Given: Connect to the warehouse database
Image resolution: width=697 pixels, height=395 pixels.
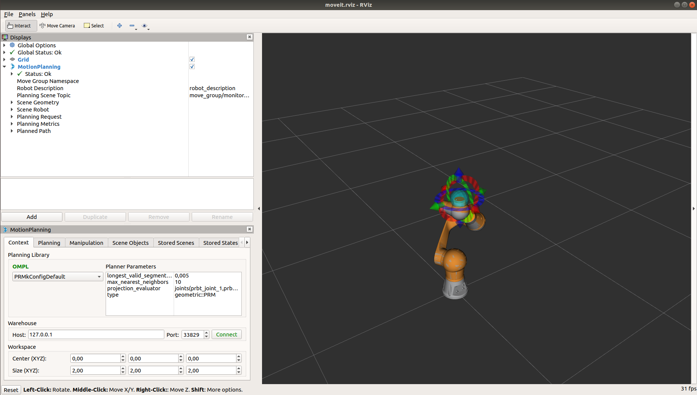Looking at the screenshot, I should tap(227, 334).
